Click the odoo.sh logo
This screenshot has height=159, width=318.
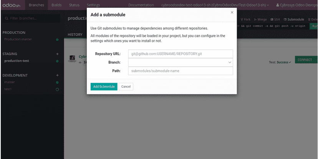[12, 5]
